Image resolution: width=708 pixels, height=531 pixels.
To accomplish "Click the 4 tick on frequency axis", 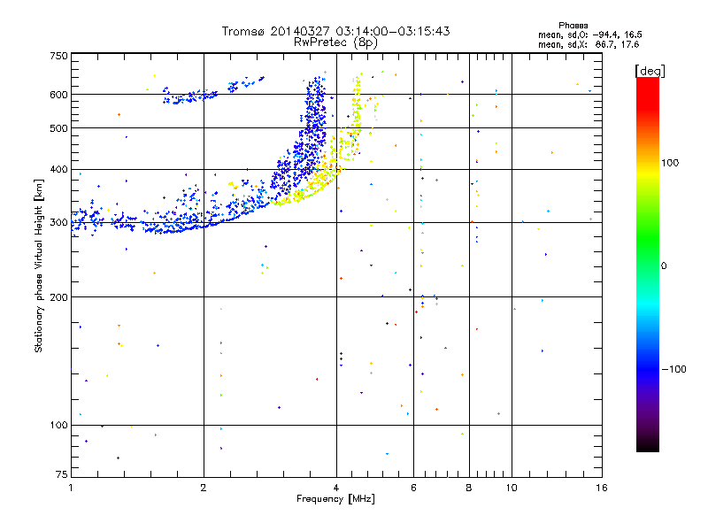I will (x=336, y=488).
